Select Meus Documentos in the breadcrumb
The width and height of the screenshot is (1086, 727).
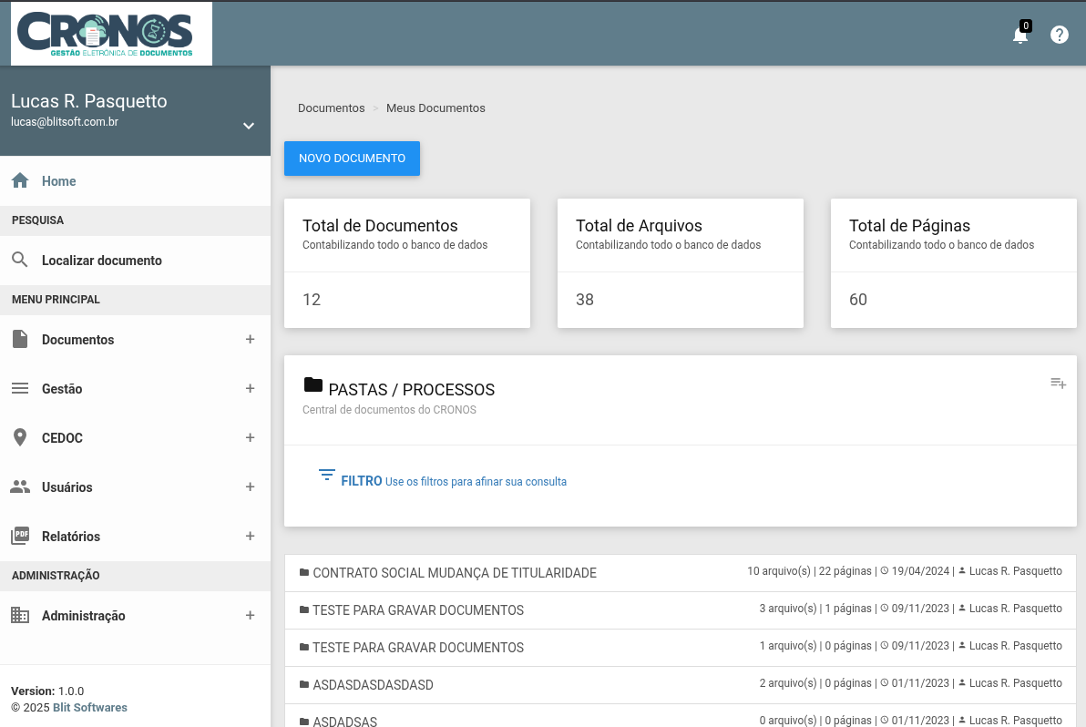435,108
